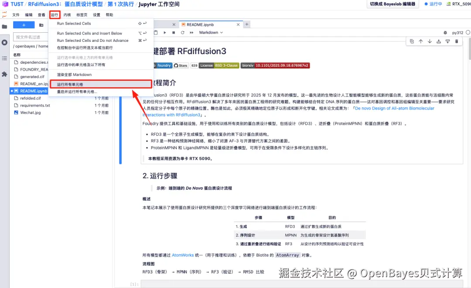
Task: Open the file browser sidebar panel
Action: coord(4,27)
